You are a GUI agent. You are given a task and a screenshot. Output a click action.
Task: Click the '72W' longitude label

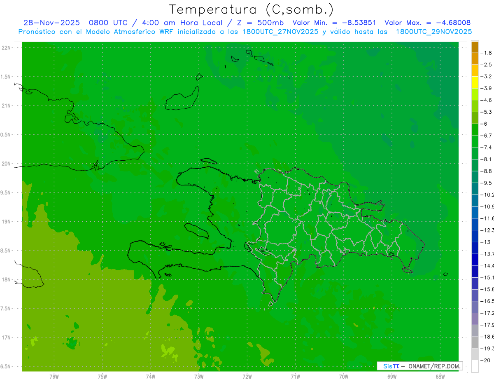[x=247, y=376]
